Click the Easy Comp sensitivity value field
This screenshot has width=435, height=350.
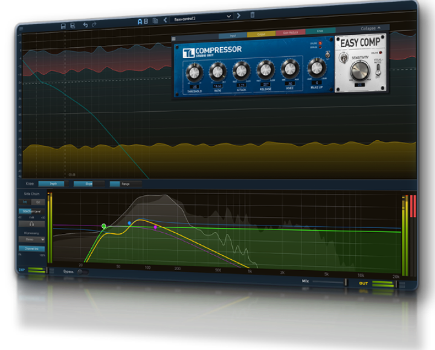tap(360, 85)
